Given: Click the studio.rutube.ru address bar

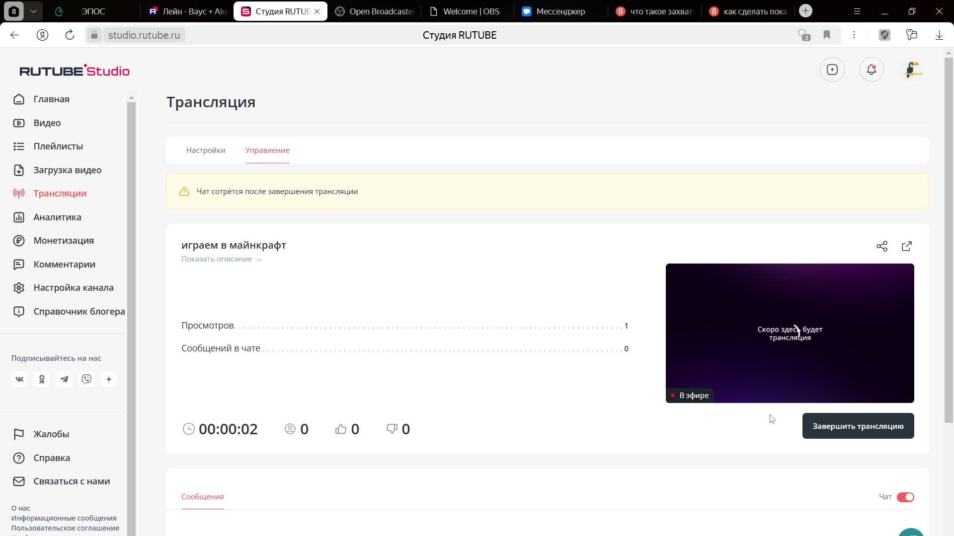Looking at the screenshot, I should tap(144, 35).
